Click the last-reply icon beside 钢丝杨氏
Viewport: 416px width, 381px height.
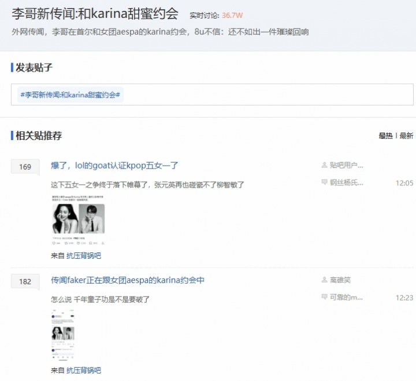click(324, 183)
